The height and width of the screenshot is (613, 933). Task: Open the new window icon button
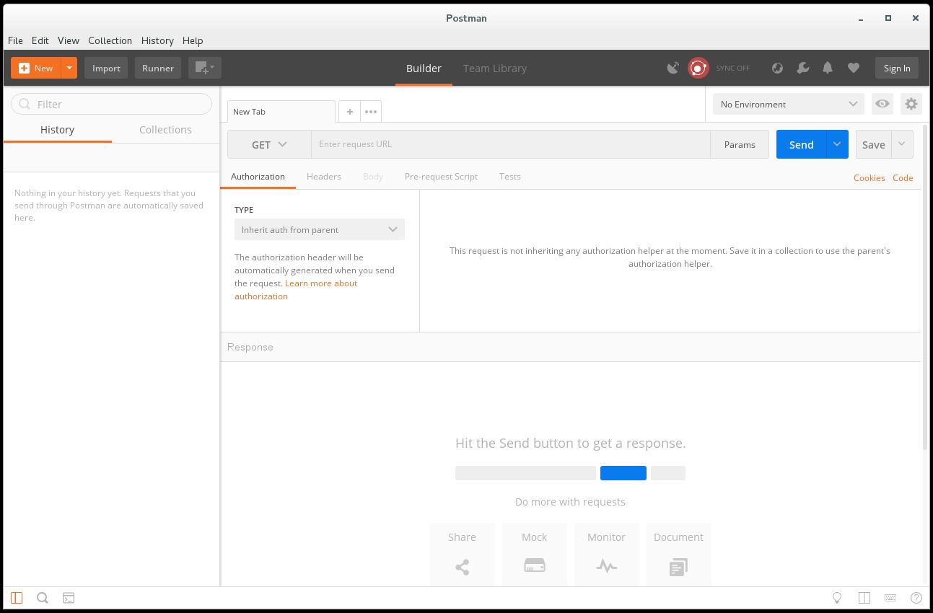204,68
